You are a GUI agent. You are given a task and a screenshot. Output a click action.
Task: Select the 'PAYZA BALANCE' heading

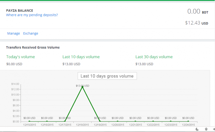coord(20,10)
